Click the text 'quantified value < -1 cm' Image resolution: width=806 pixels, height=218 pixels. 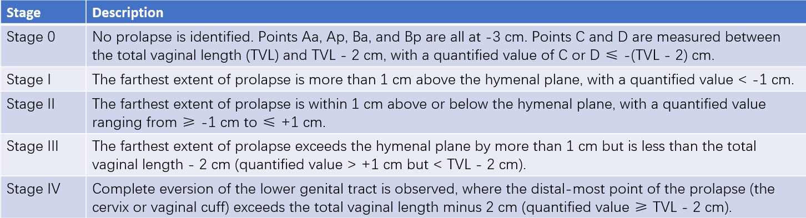tap(725, 79)
